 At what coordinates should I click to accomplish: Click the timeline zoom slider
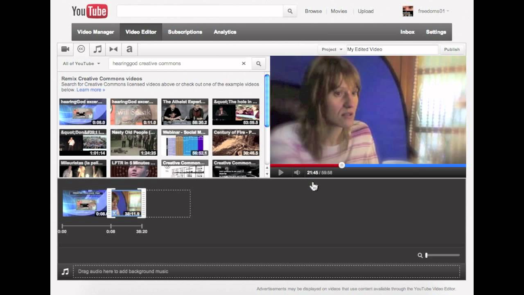click(x=443, y=255)
